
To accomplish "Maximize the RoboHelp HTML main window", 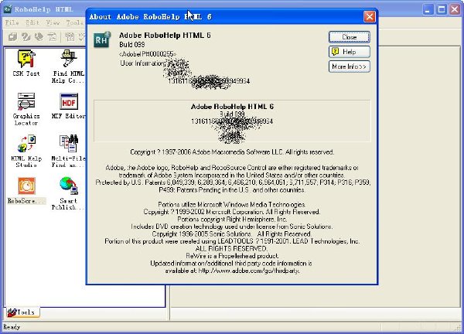I will click(x=442, y=9).
